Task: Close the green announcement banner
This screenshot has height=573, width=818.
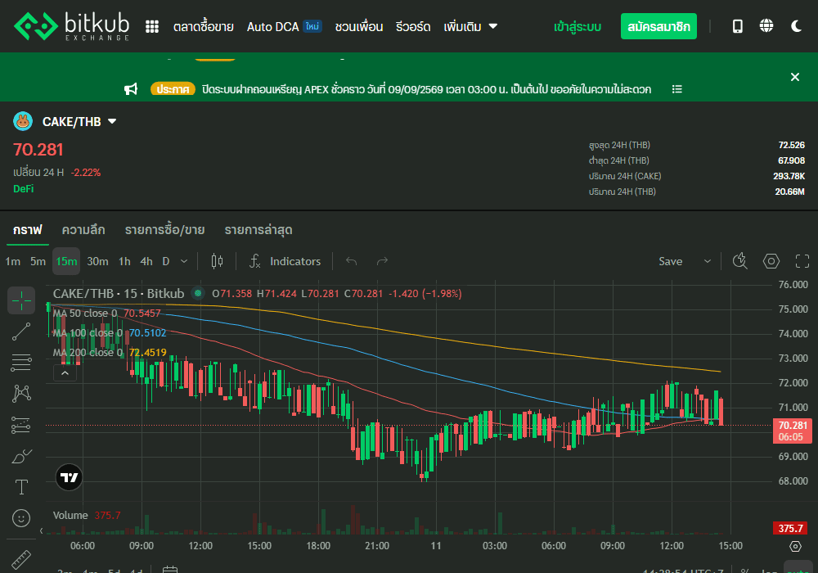Action: coord(795,77)
